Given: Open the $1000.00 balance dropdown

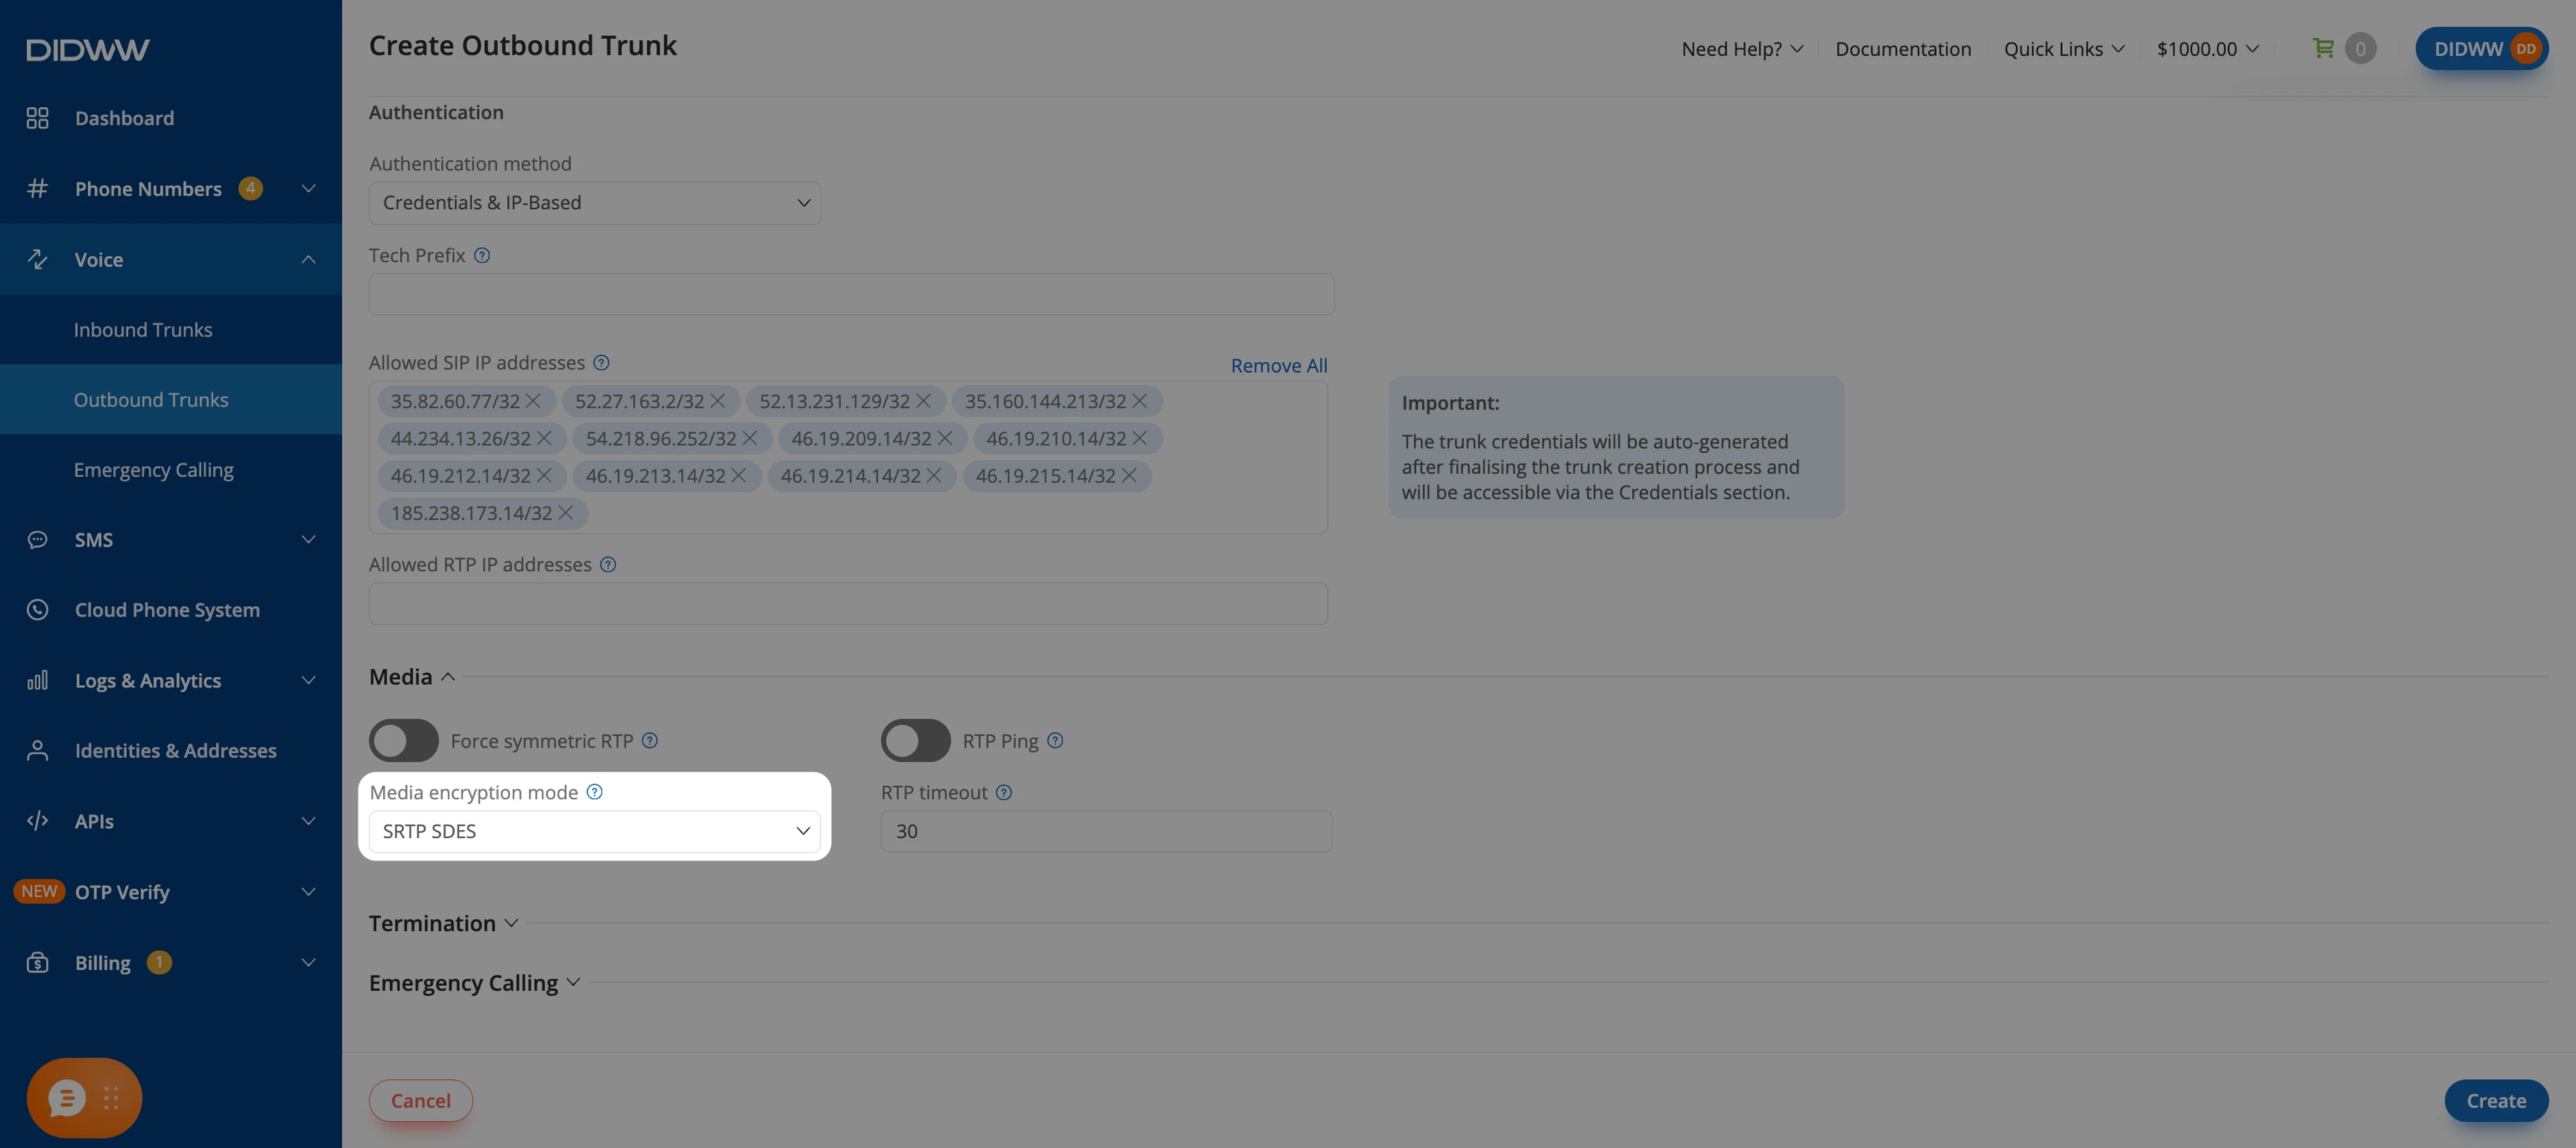Looking at the screenshot, I should (x=2207, y=49).
